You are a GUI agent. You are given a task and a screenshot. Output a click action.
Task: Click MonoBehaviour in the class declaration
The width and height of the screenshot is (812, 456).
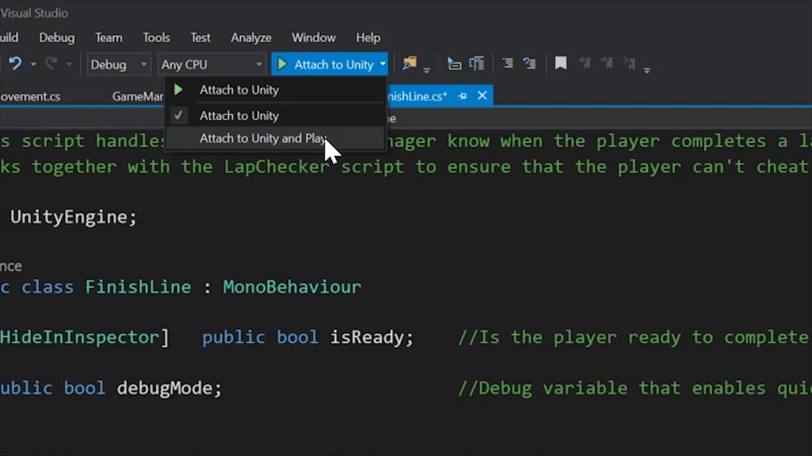point(292,287)
